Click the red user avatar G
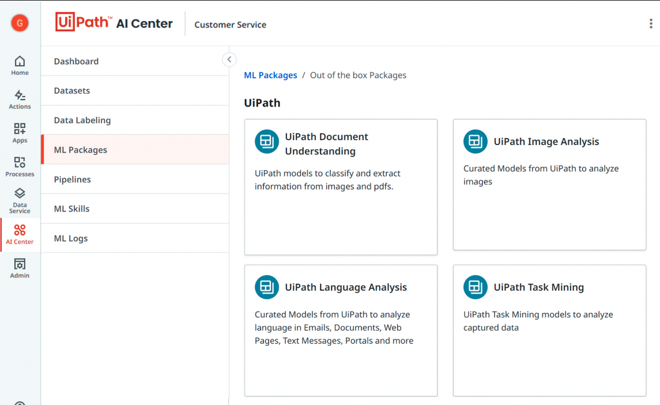The width and height of the screenshot is (660, 405). pyautogui.click(x=20, y=23)
